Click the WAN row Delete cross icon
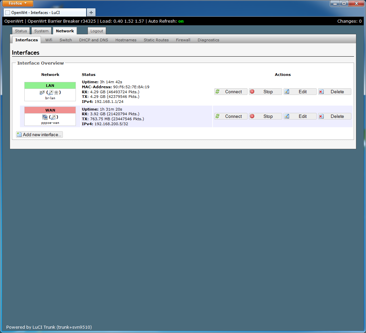The height and width of the screenshot is (333, 366). (x=321, y=116)
